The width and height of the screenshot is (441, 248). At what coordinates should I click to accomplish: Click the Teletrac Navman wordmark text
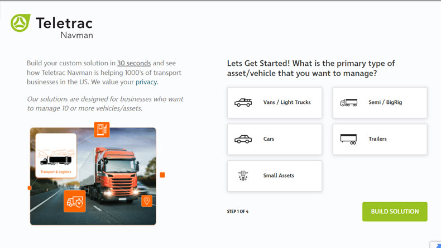coord(64,27)
